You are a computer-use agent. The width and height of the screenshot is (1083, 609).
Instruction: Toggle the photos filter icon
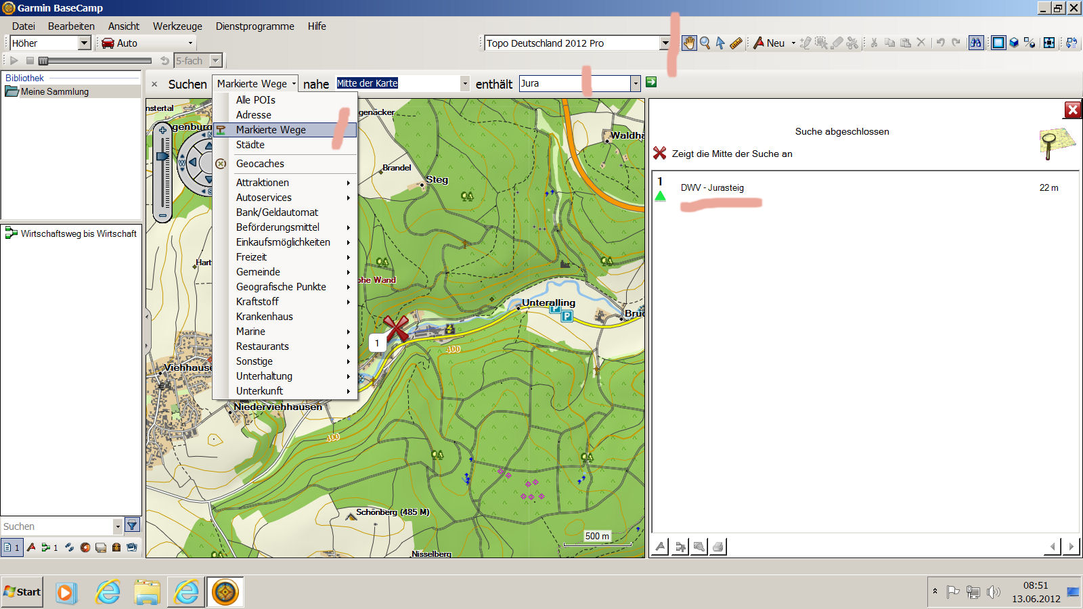pyautogui.click(x=132, y=547)
